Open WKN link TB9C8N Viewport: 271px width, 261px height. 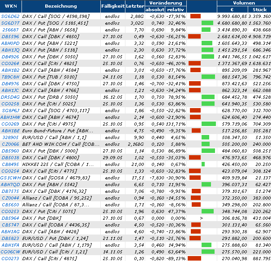coord(10,77)
